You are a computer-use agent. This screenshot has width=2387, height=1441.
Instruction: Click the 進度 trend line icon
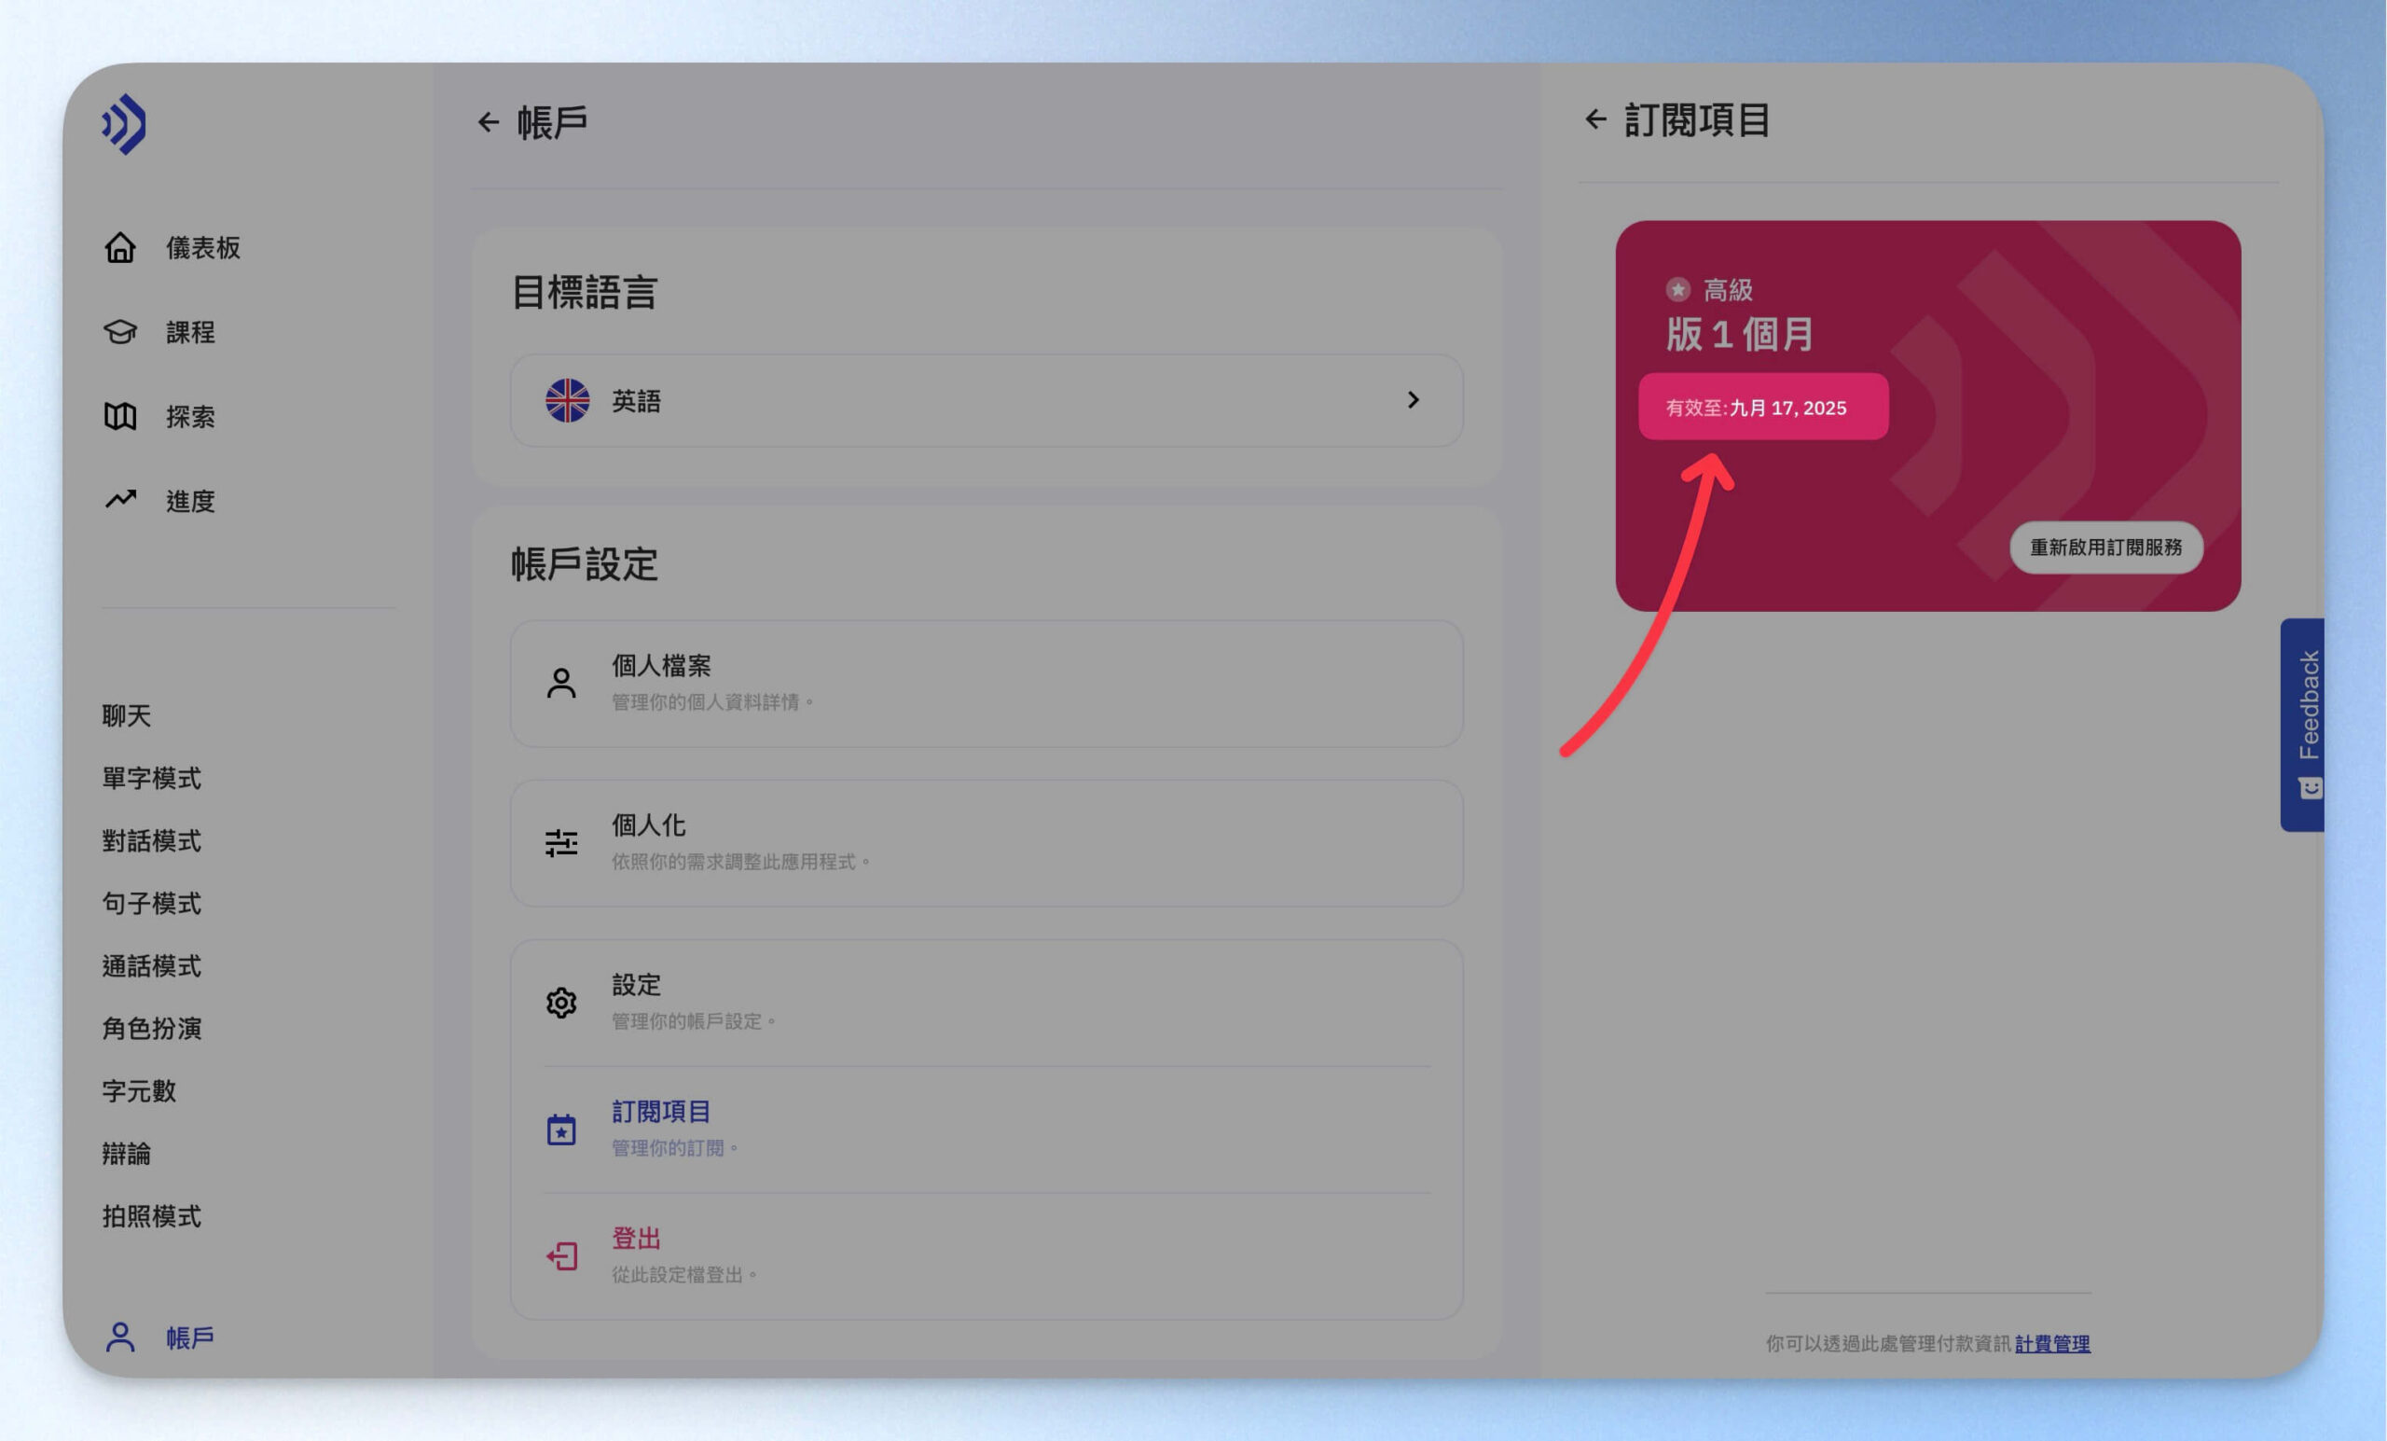[120, 499]
